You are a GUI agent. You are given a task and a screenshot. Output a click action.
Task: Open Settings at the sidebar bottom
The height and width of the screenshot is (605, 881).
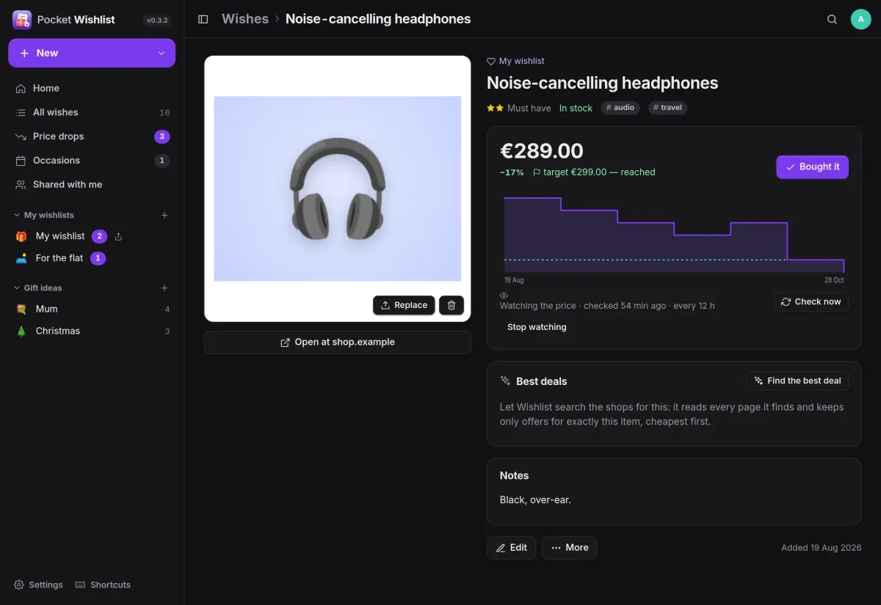(x=38, y=584)
